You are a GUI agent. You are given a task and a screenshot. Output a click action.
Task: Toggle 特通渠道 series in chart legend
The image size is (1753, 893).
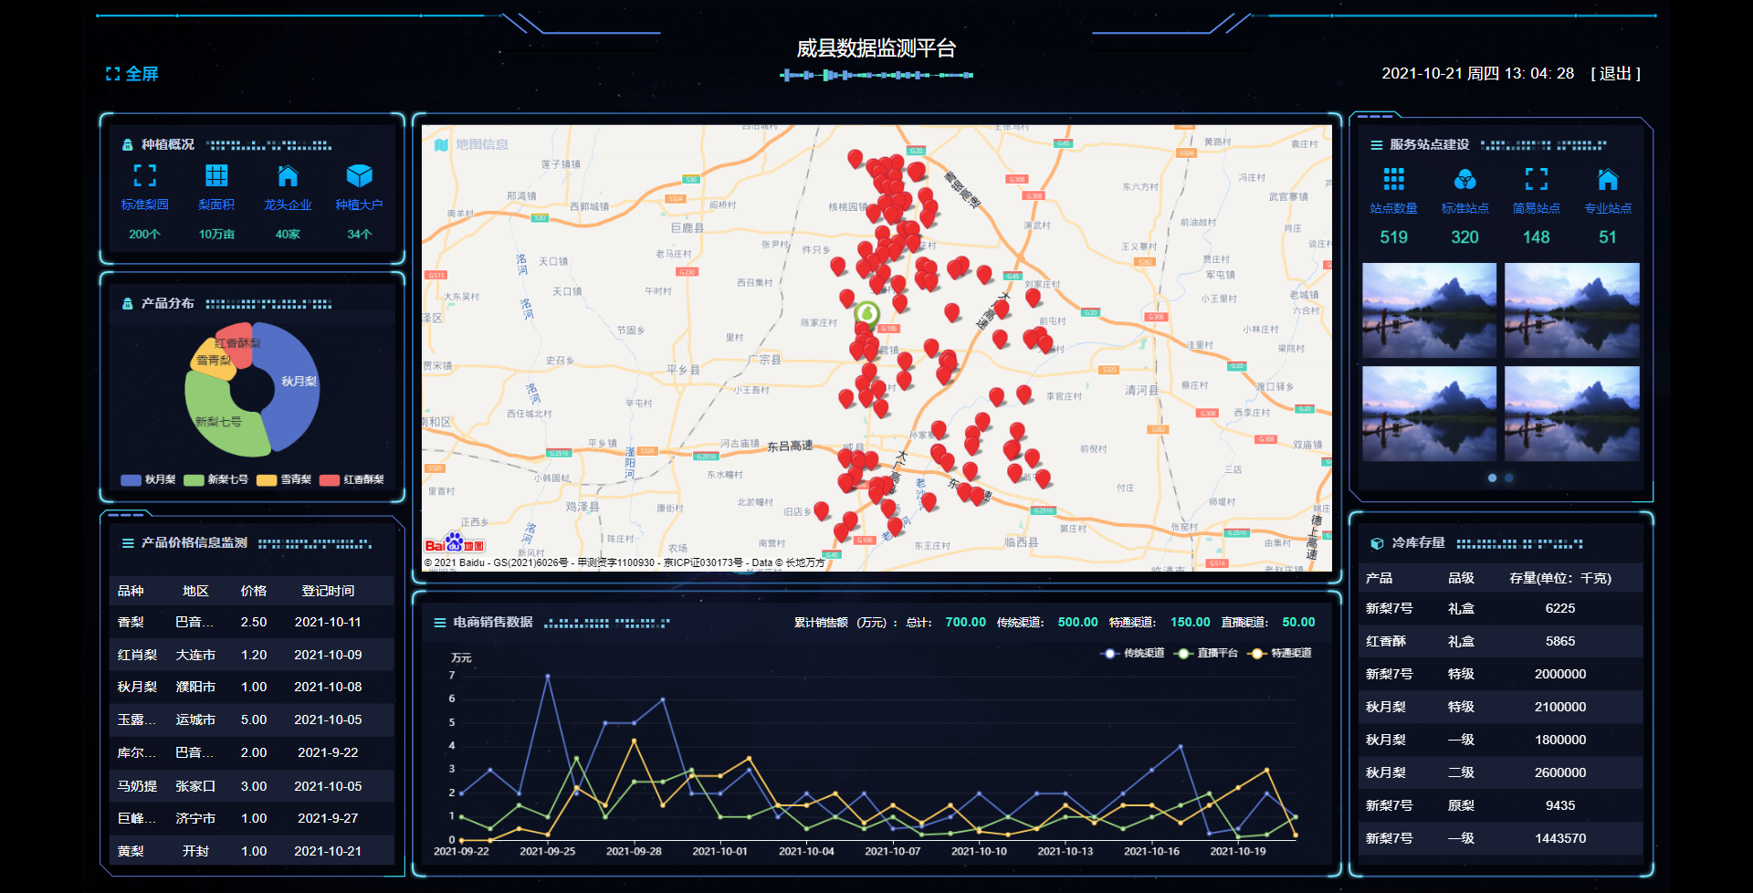point(1280,653)
